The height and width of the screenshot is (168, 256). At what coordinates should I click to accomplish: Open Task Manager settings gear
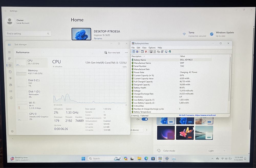[x=12, y=131]
